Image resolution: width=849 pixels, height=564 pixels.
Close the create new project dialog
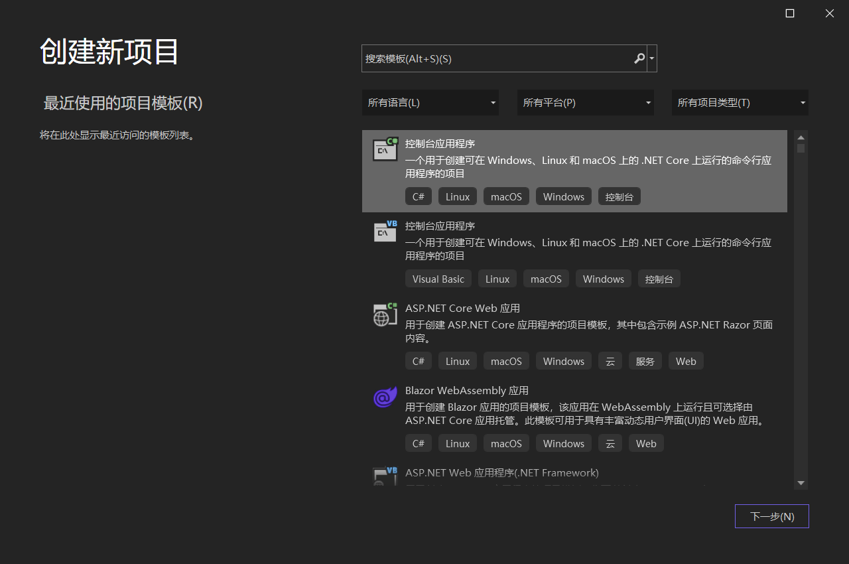click(x=829, y=13)
